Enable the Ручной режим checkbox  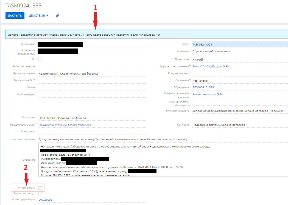pos(40,188)
